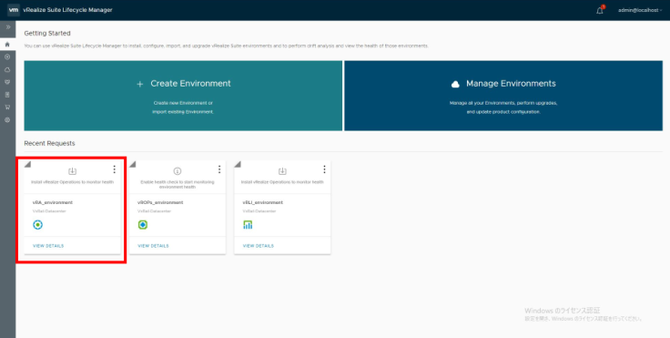Open notifications bell icon
Screen dimensions: 670x338
[x=600, y=10]
